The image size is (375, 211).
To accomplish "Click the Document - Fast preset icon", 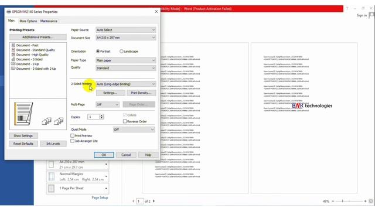I will pos(13,45).
